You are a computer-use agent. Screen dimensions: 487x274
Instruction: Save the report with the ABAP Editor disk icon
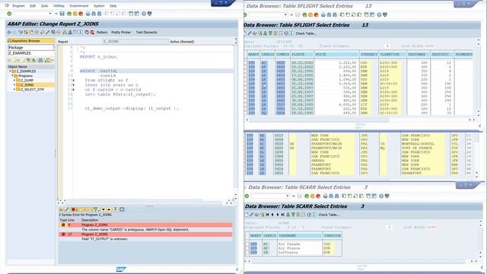(x=62, y=14)
